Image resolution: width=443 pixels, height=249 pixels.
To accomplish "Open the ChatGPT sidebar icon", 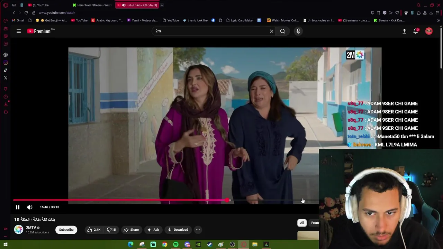I will point(6,55).
